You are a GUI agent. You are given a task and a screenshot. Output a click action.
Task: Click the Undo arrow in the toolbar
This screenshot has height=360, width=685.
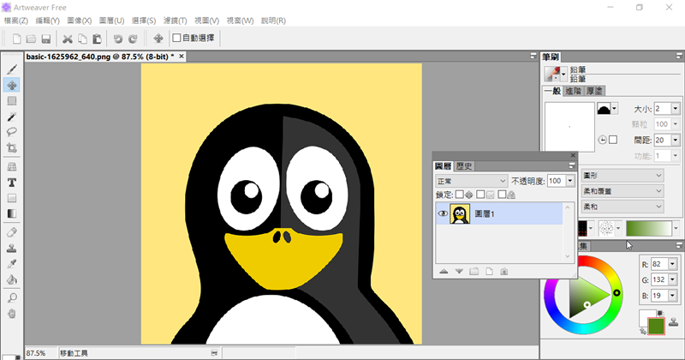(118, 39)
